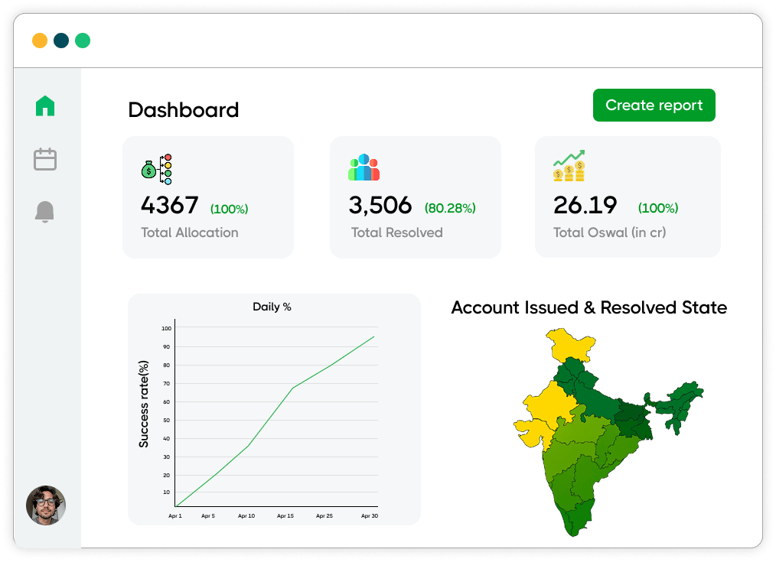Click the Dashboard page heading

click(x=183, y=110)
